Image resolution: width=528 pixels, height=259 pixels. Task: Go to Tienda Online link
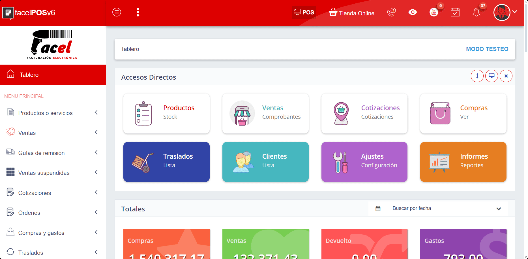tap(351, 13)
